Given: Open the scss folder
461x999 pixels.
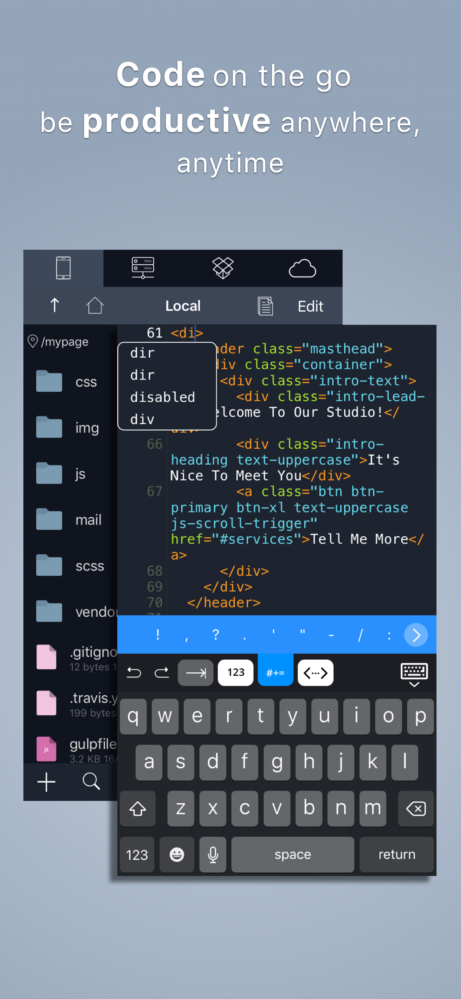Looking at the screenshot, I should point(70,565).
